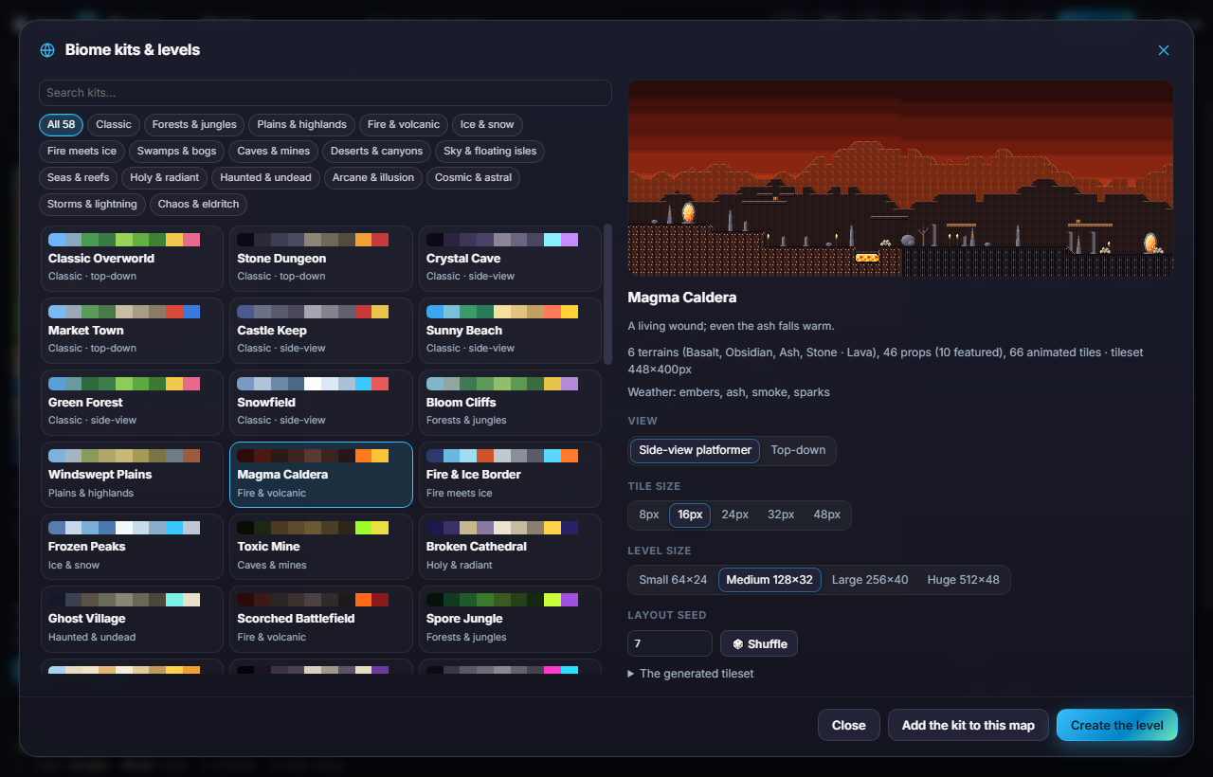Viewport: 1213px width, 777px height.
Task: Click Create the level button
Action: (x=1117, y=725)
